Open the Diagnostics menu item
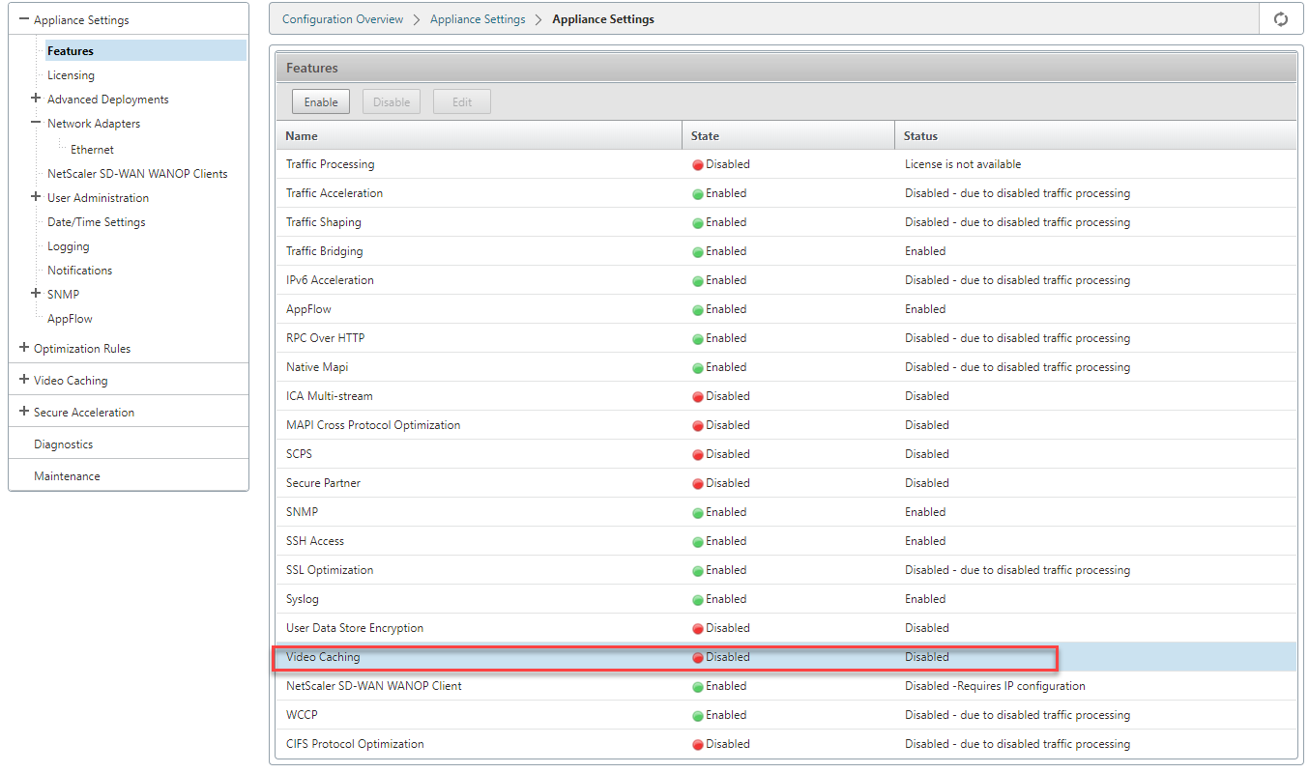The height and width of the screenshot is (773, 1309). (63, 444)
